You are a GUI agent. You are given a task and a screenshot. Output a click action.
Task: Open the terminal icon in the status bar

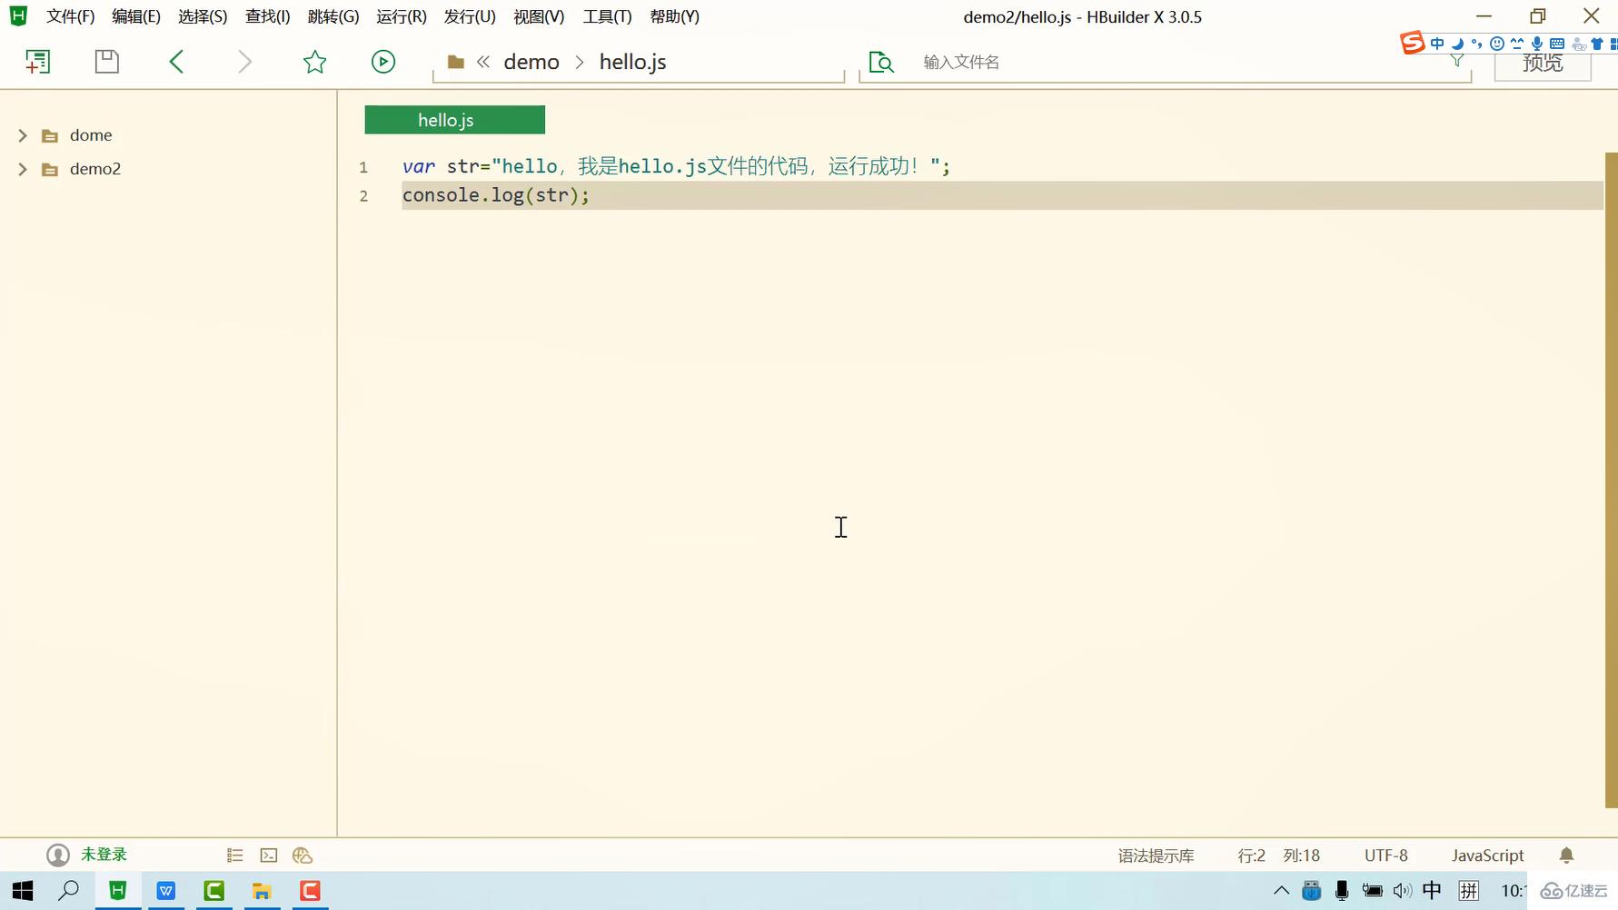269,856
